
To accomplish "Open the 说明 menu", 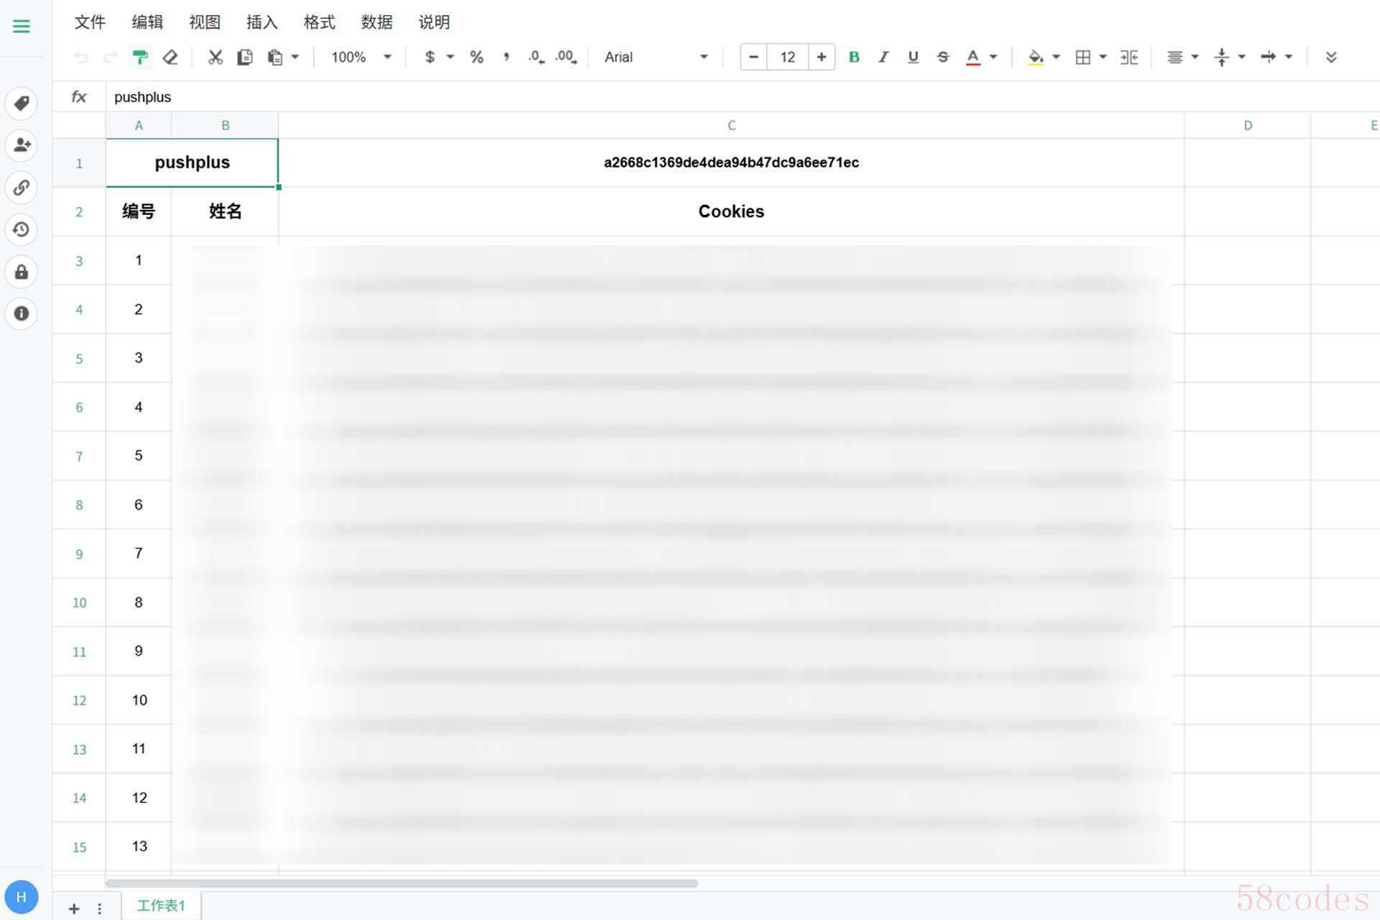I will [434, 22].
